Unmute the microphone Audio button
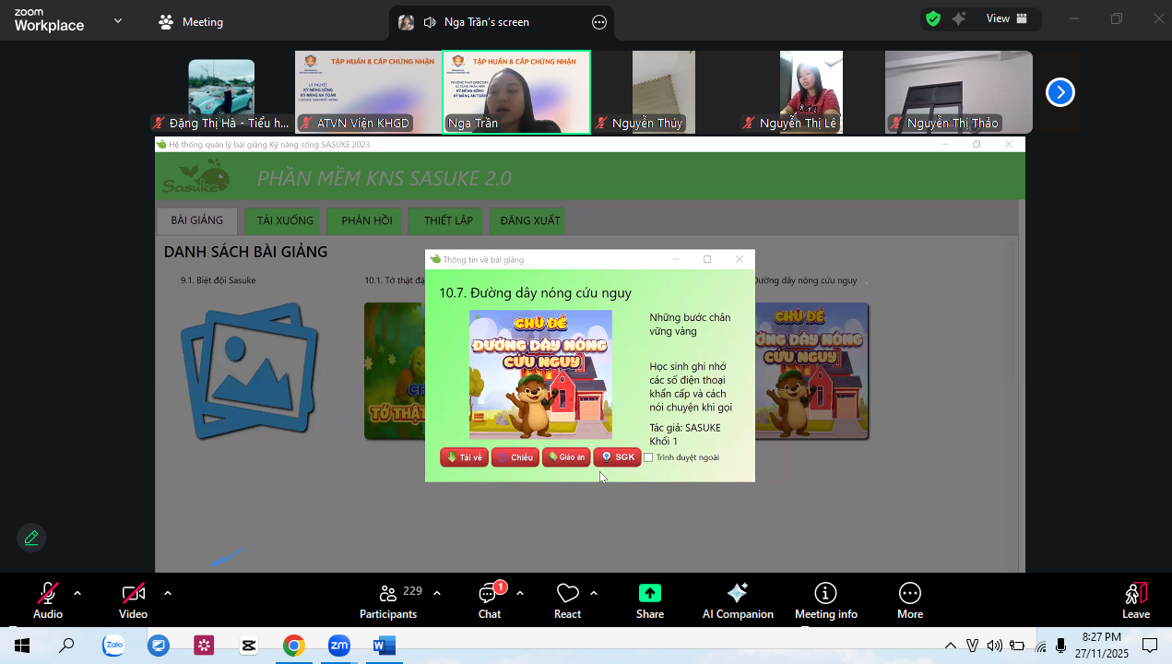The image size is (1172, 664). 48,599
